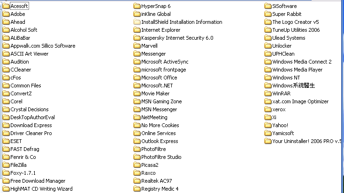Click the Yahoo! folder icon
The height and width of the screenshot is (193, 344).
pyautogui.click(x=268, y=125)
